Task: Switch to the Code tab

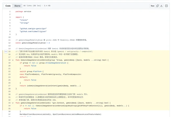Action: click(8, 6)
